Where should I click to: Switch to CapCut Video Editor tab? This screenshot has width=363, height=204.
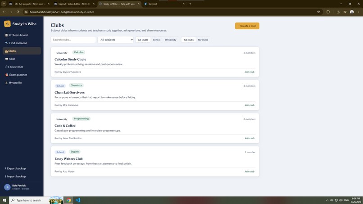point(74,4)
